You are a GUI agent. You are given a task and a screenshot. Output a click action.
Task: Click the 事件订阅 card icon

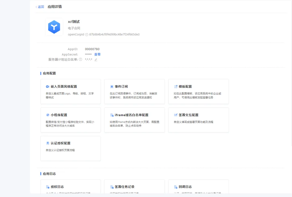112,87
